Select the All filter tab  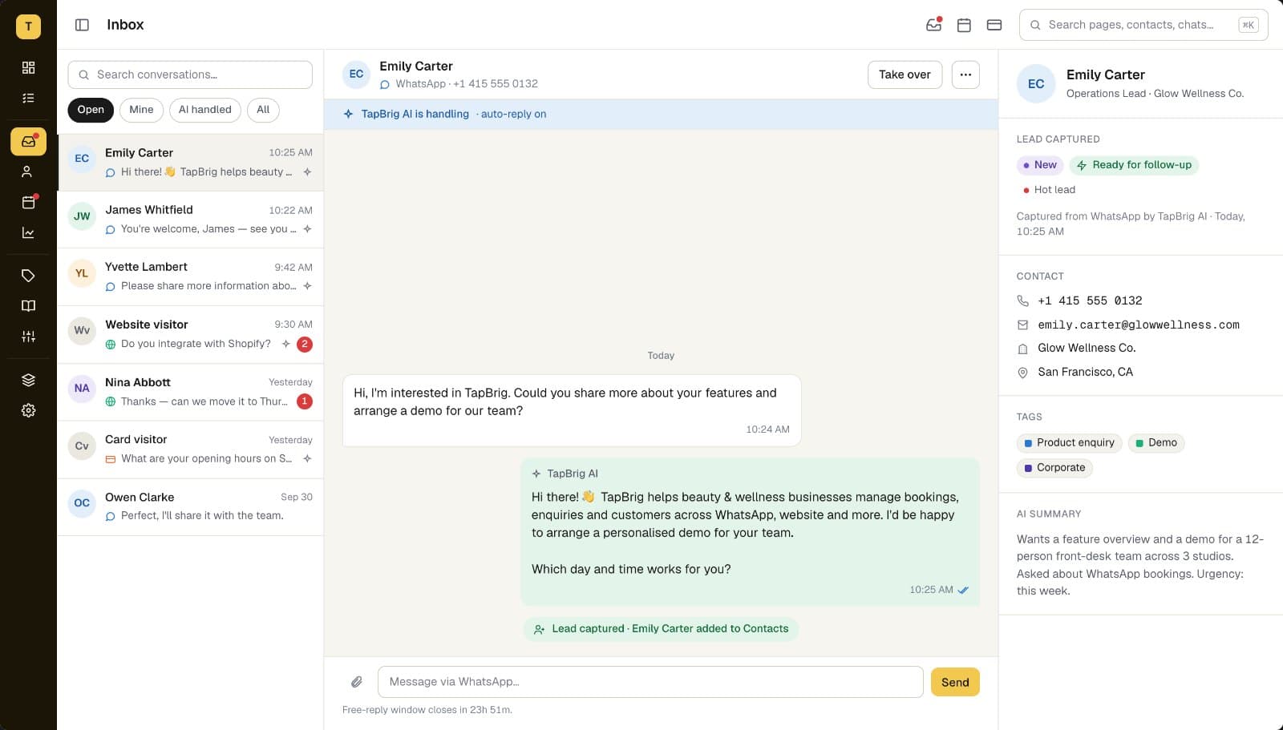click(263, 110)
